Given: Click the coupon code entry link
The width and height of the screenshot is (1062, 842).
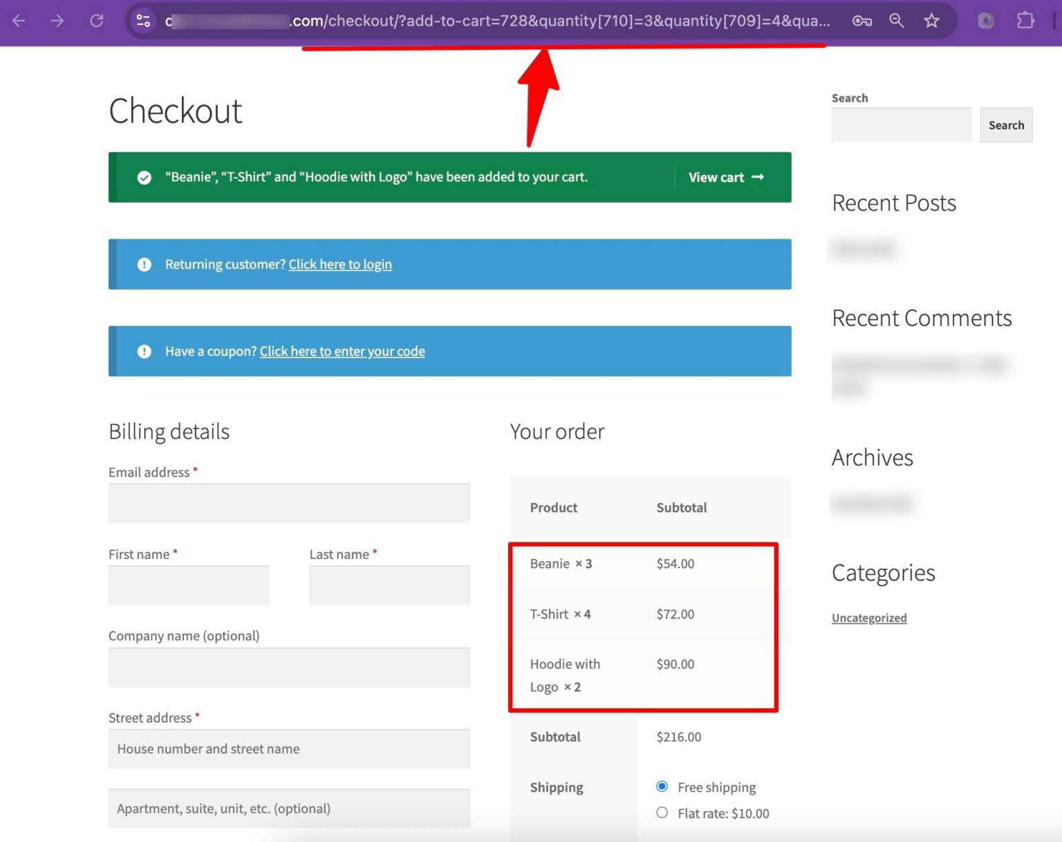Looking at the screenshot, I should [342, 351].
